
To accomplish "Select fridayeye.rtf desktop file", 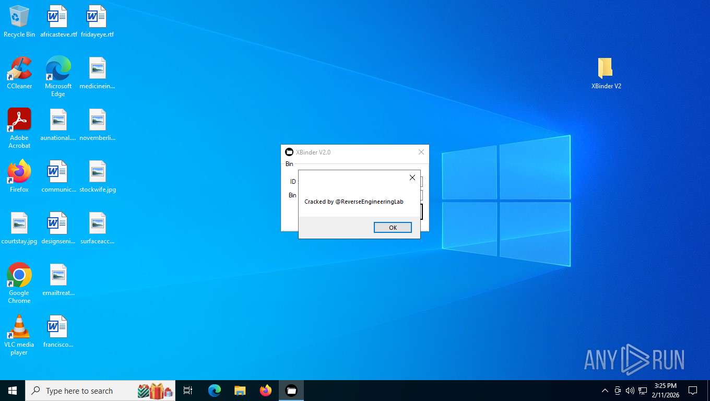I will 98,22.
